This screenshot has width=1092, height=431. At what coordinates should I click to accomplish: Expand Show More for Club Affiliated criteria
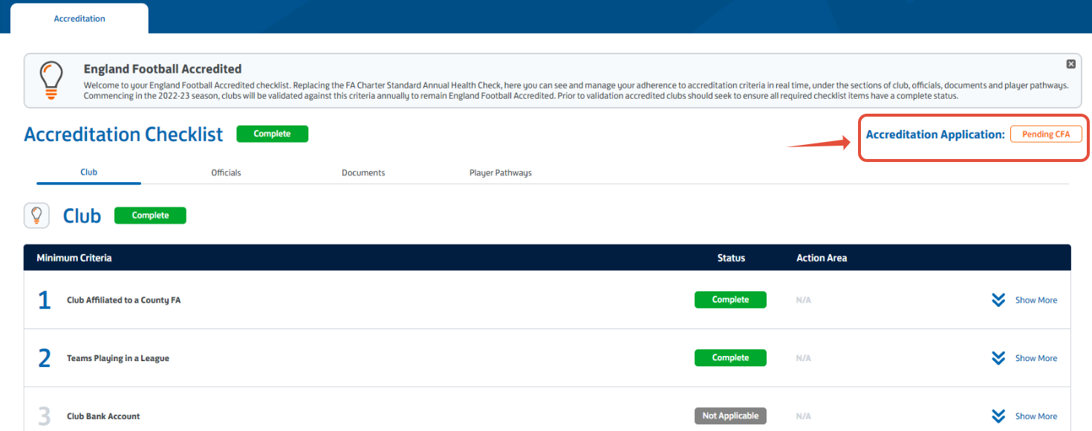point(1036,299)
